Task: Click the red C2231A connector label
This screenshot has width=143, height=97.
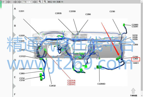Action: click(x=71, y=80)
